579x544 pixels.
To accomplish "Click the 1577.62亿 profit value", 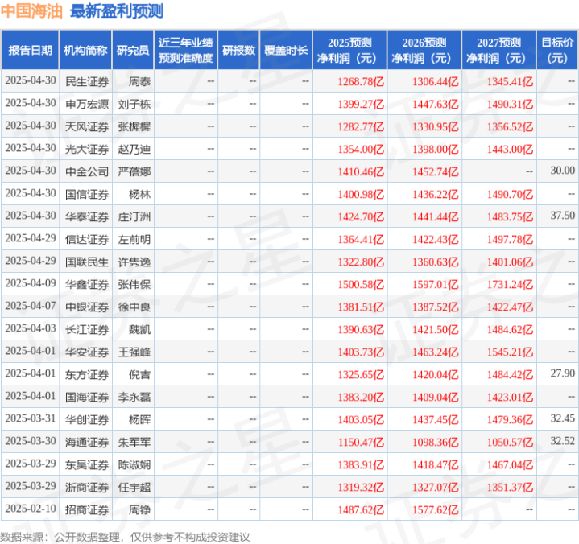I will coord(436,509).
